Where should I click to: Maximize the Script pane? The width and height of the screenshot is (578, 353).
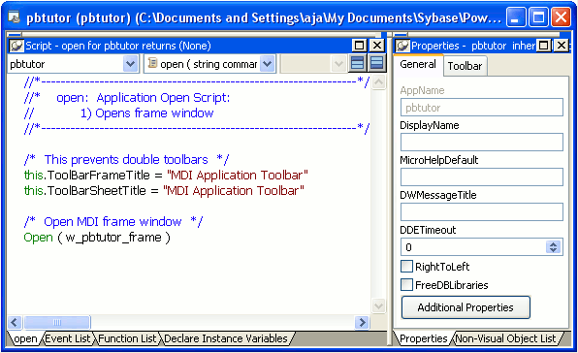pyautogui.click(x=359, y=46)
